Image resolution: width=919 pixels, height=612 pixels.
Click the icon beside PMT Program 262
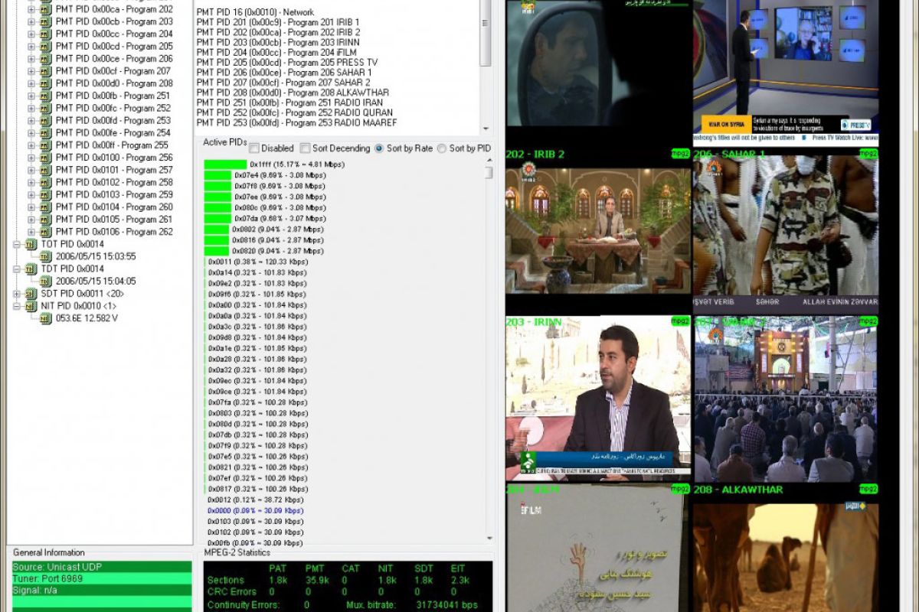point(45,232)
